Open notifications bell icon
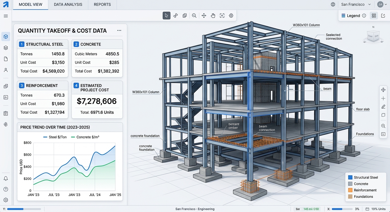This screenshot has height=212, width=390. tap(6, 178)
